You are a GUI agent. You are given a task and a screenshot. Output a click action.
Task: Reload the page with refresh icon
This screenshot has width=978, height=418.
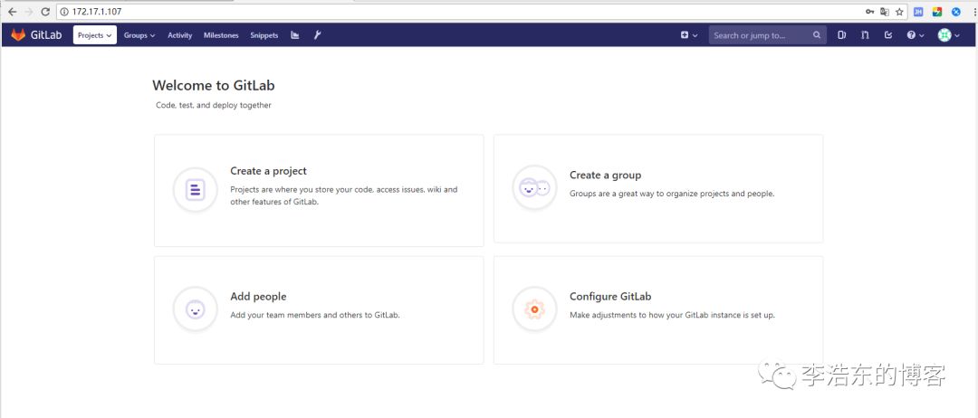45,12
